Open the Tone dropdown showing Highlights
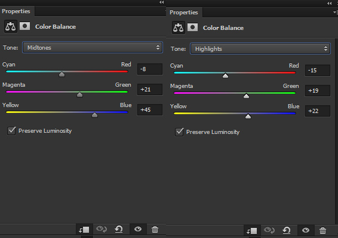This screenshot has height=238, width=338. [x=260, y=48]
